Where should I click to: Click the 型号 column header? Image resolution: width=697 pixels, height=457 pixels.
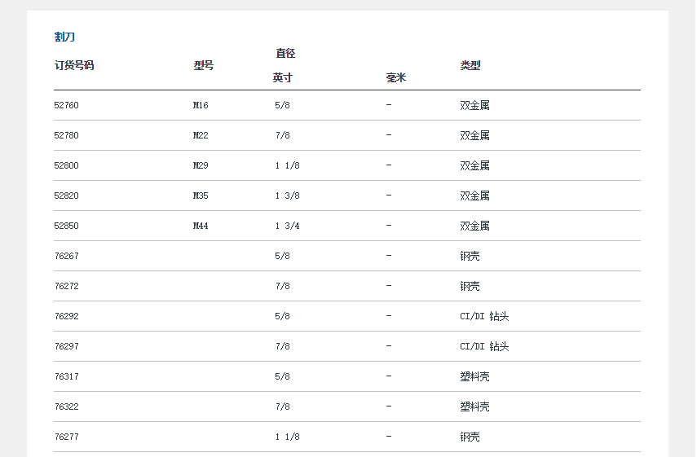(203, 65)
